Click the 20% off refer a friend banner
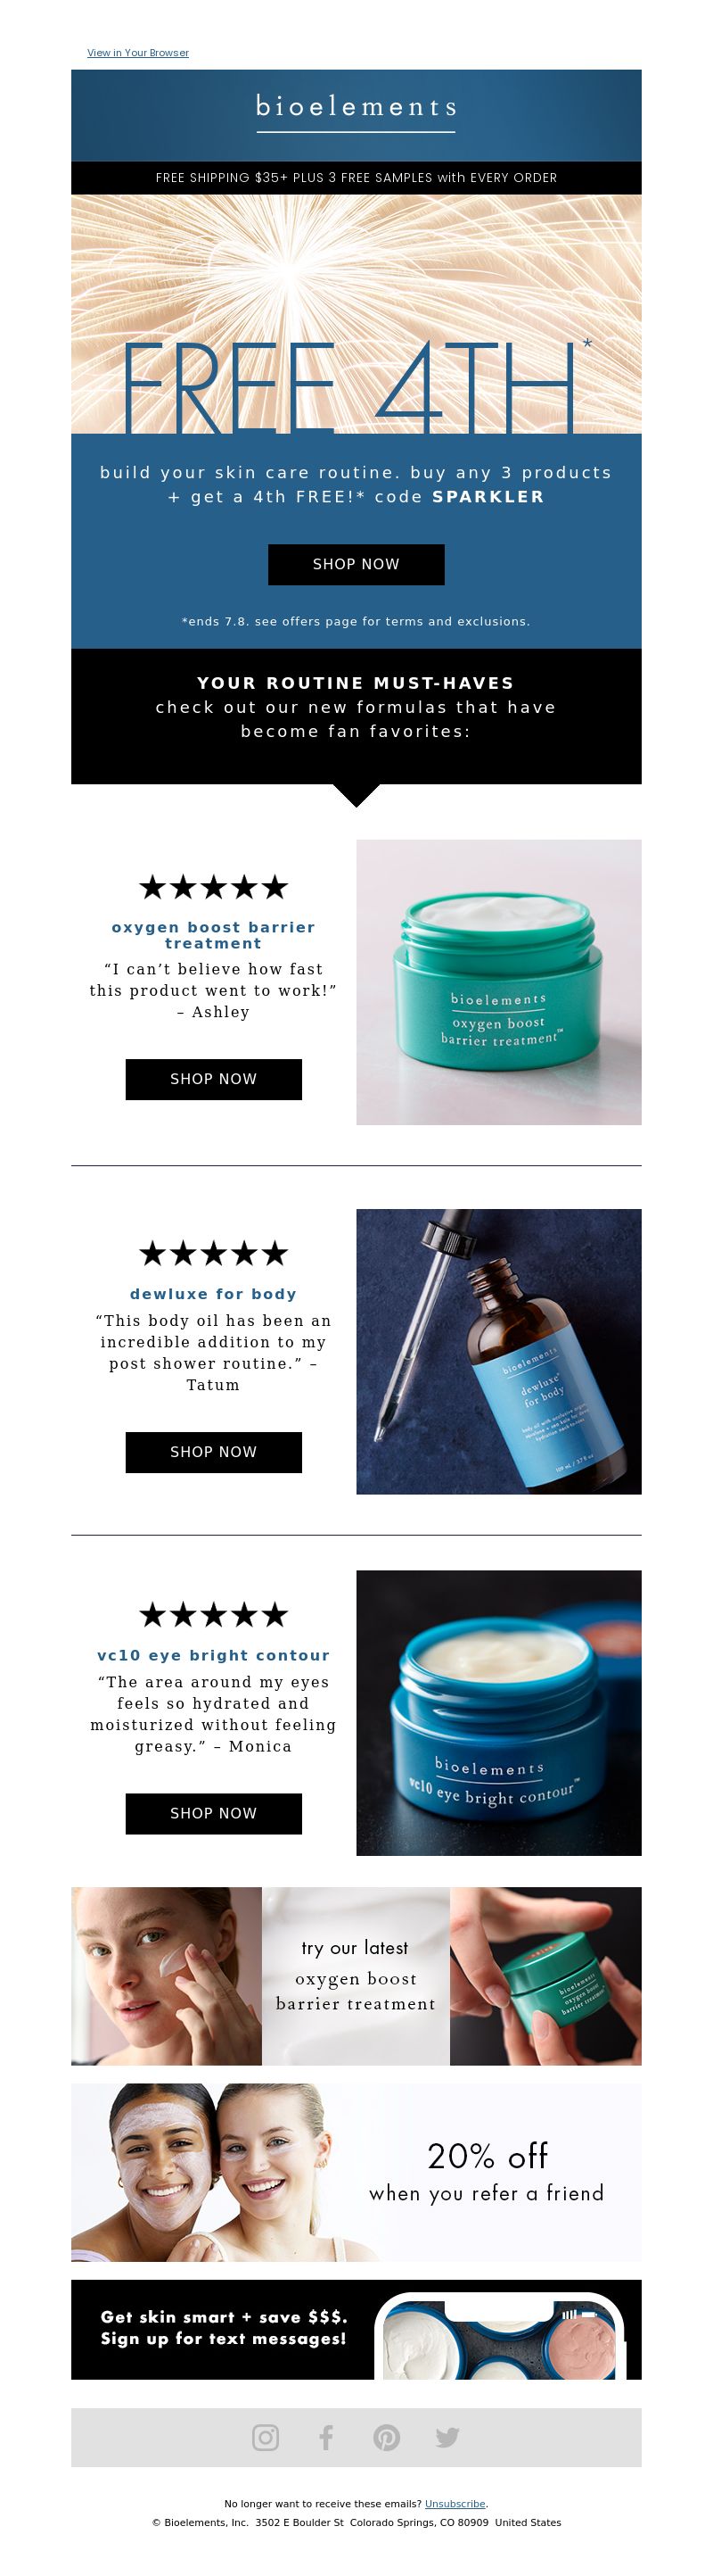The image size is (713, 2576). (x=356, y=2172)
